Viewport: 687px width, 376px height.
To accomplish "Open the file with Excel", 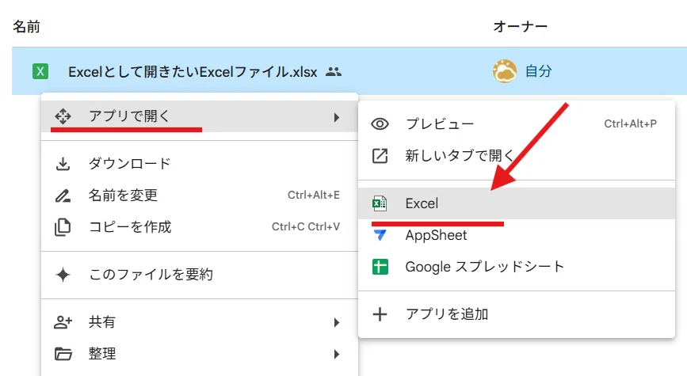I will (x=517, y=203).
